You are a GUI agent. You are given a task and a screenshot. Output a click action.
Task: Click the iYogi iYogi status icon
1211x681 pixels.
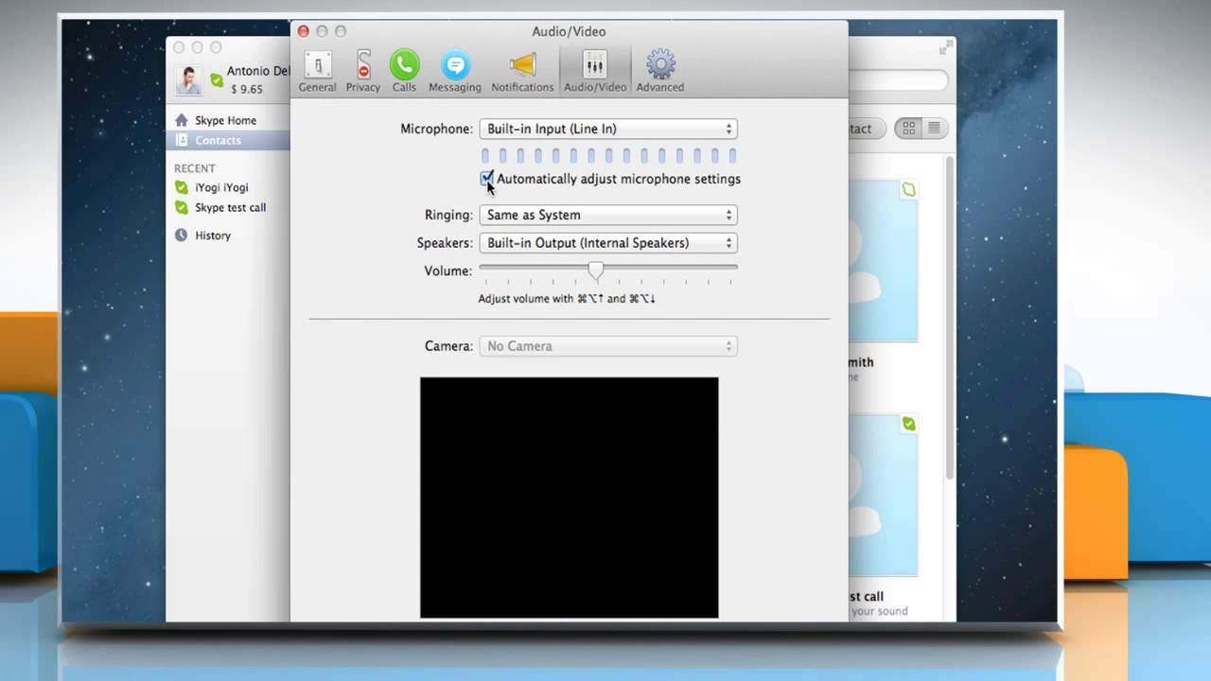pyautogui.click(x=182, y=187)
